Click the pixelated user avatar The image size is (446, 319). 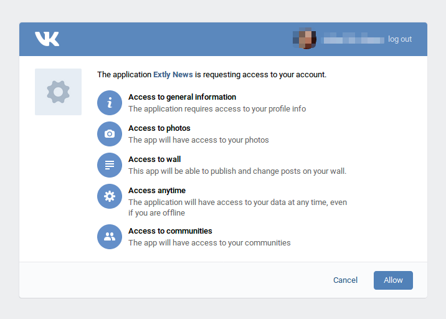coord(305,39)
